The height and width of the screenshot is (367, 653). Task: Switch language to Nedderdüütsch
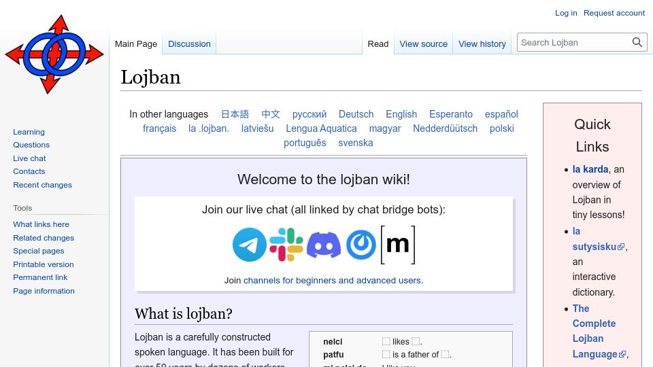click(445, 128)
